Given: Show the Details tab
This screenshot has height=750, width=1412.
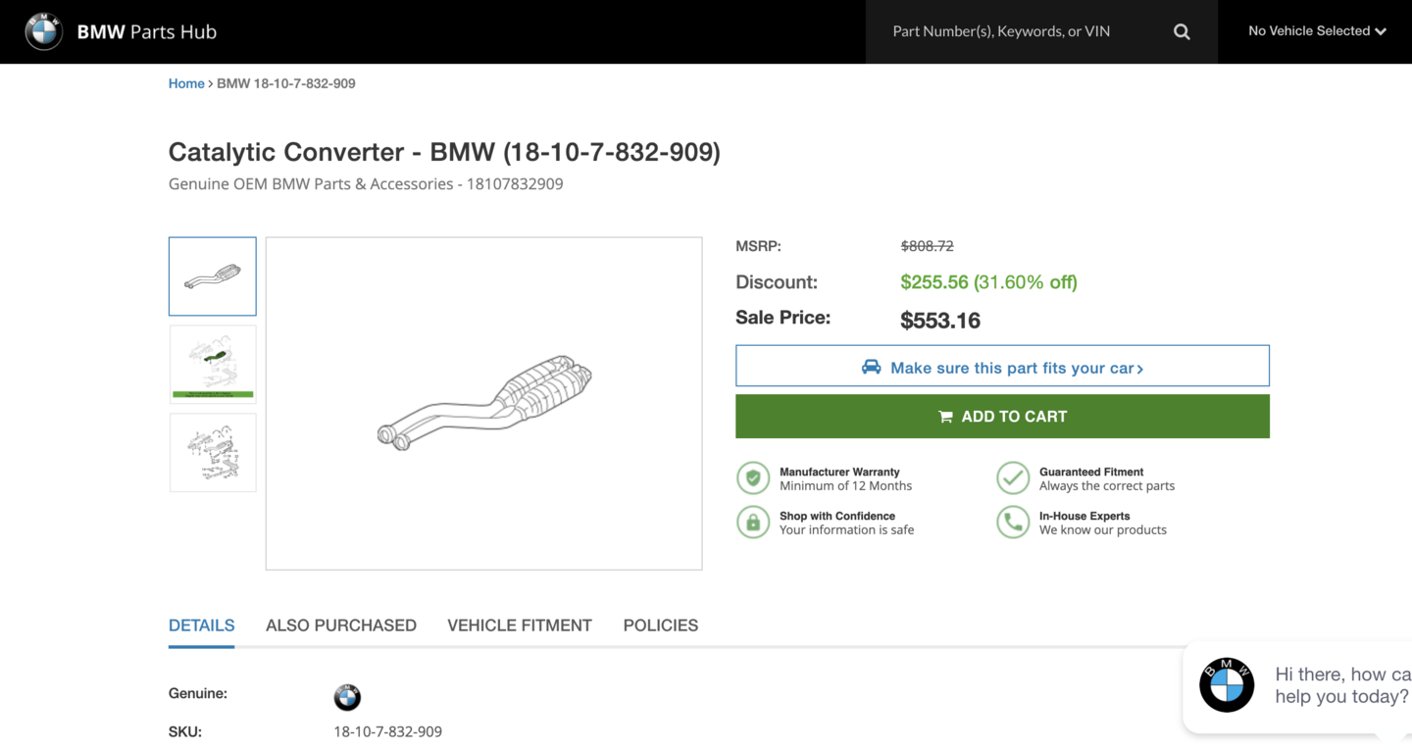Looking at the screenshot, I should [x=202, y=625].
